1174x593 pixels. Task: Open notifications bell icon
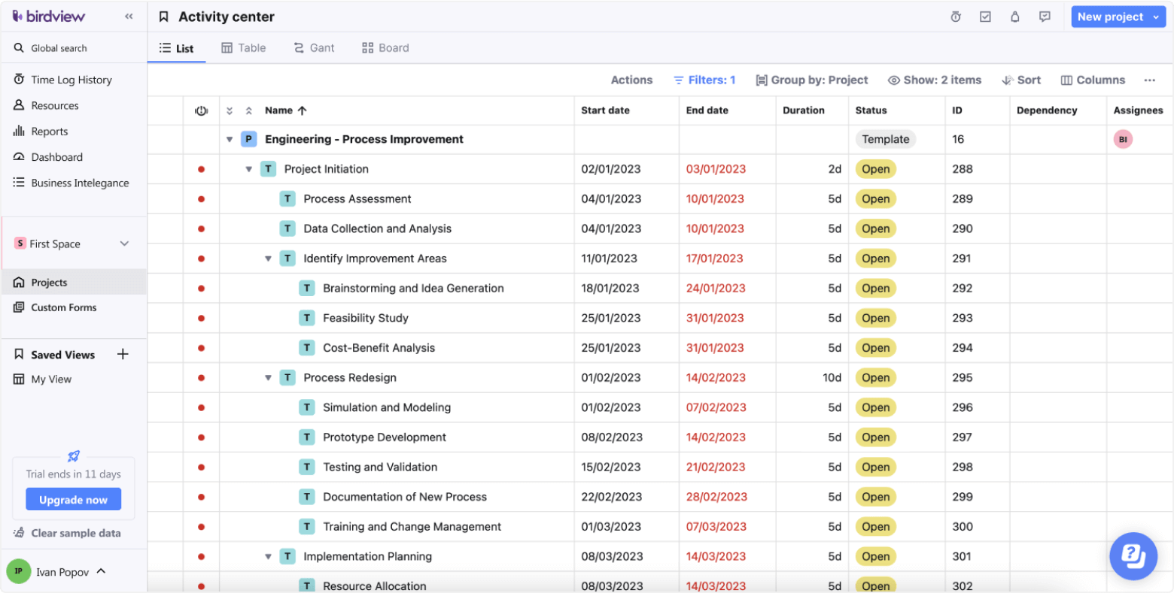(x=1014, y=17)
